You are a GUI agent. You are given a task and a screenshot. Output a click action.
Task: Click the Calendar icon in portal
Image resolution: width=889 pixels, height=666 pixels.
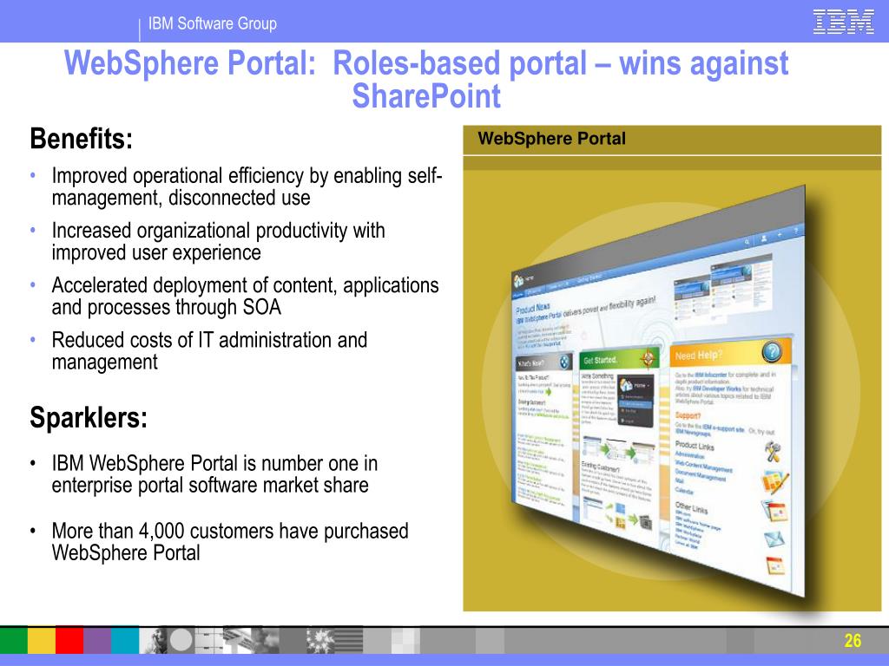click(775, 565)
